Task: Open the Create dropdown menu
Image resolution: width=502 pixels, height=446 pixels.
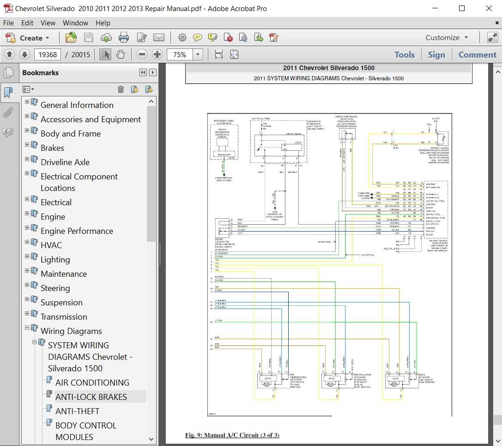Action: click(x=28, y=38)
